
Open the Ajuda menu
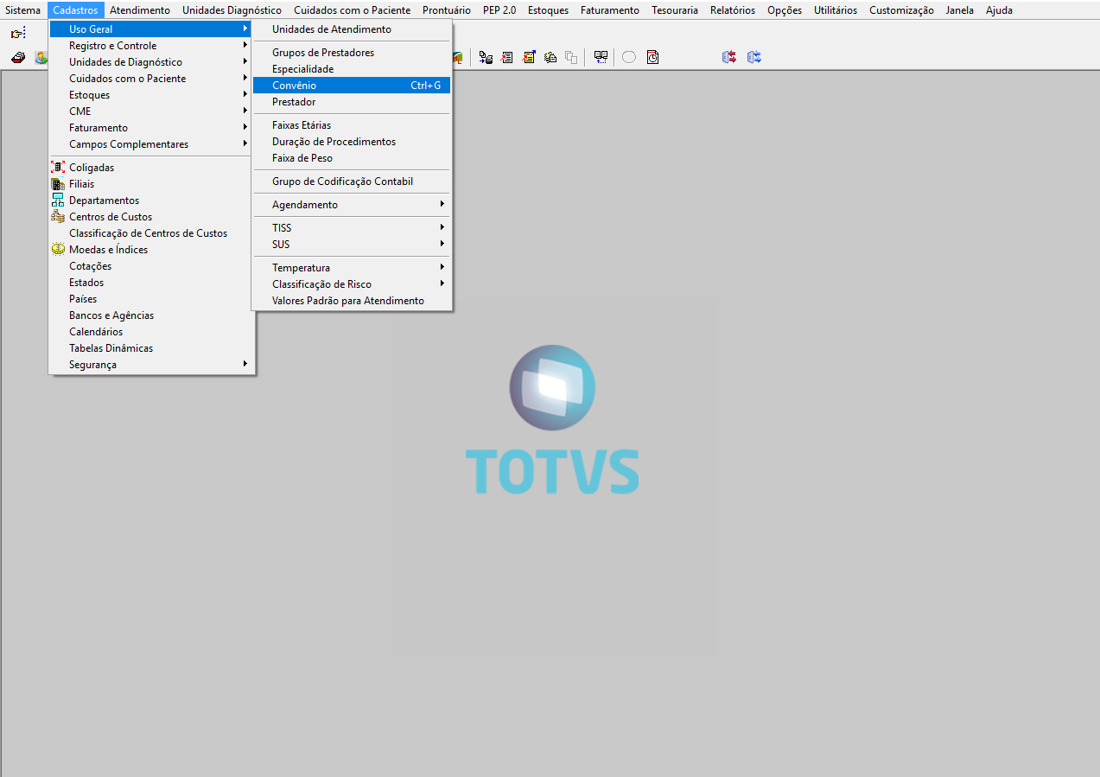(x=999, y=10)
